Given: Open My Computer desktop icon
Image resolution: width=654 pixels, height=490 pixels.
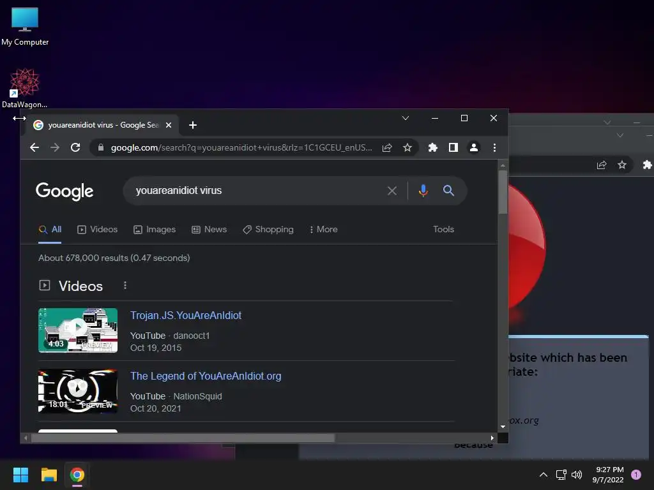Looking at the screenshot, I should point(25,27).
